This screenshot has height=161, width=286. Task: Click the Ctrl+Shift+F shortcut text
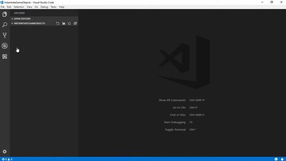point(197,115)
